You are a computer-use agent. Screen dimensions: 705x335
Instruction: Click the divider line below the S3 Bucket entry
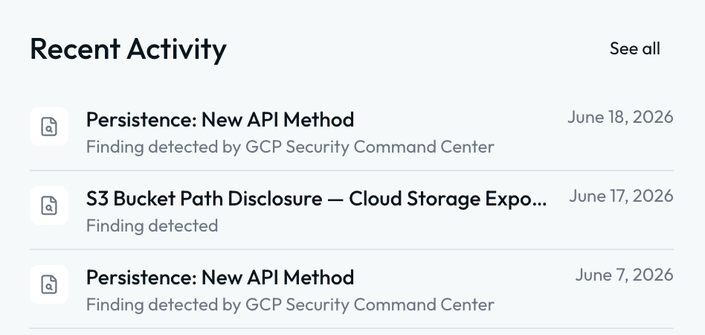352,249
